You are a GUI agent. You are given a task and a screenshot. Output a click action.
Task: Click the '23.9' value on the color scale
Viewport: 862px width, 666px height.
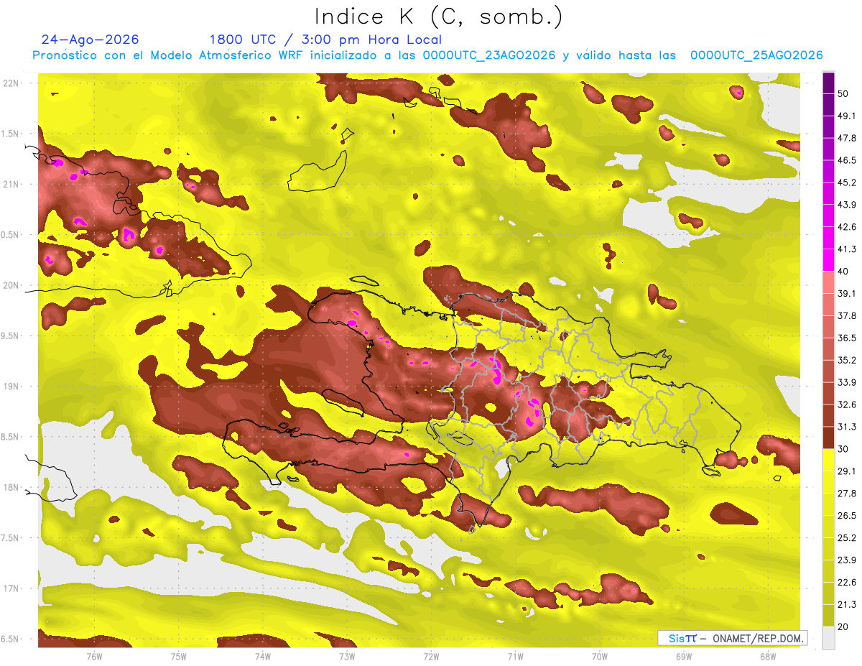847,560
